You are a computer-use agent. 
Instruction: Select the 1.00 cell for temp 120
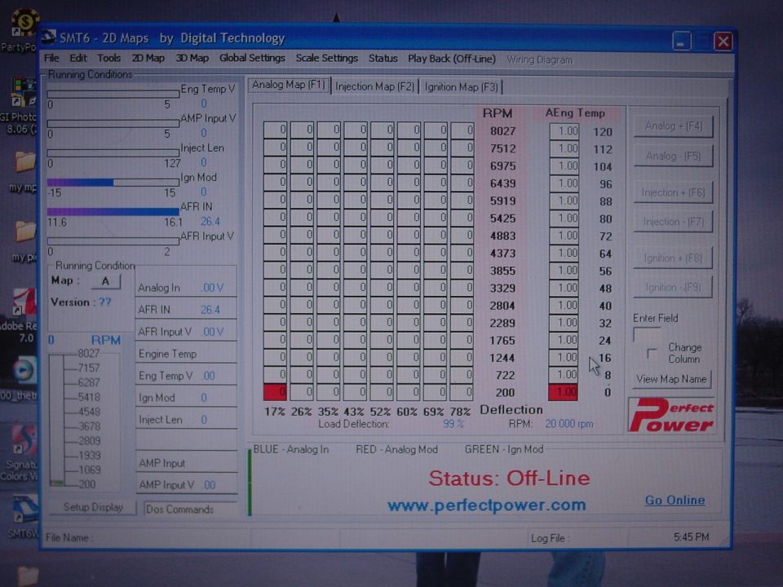tap(564, 131)
